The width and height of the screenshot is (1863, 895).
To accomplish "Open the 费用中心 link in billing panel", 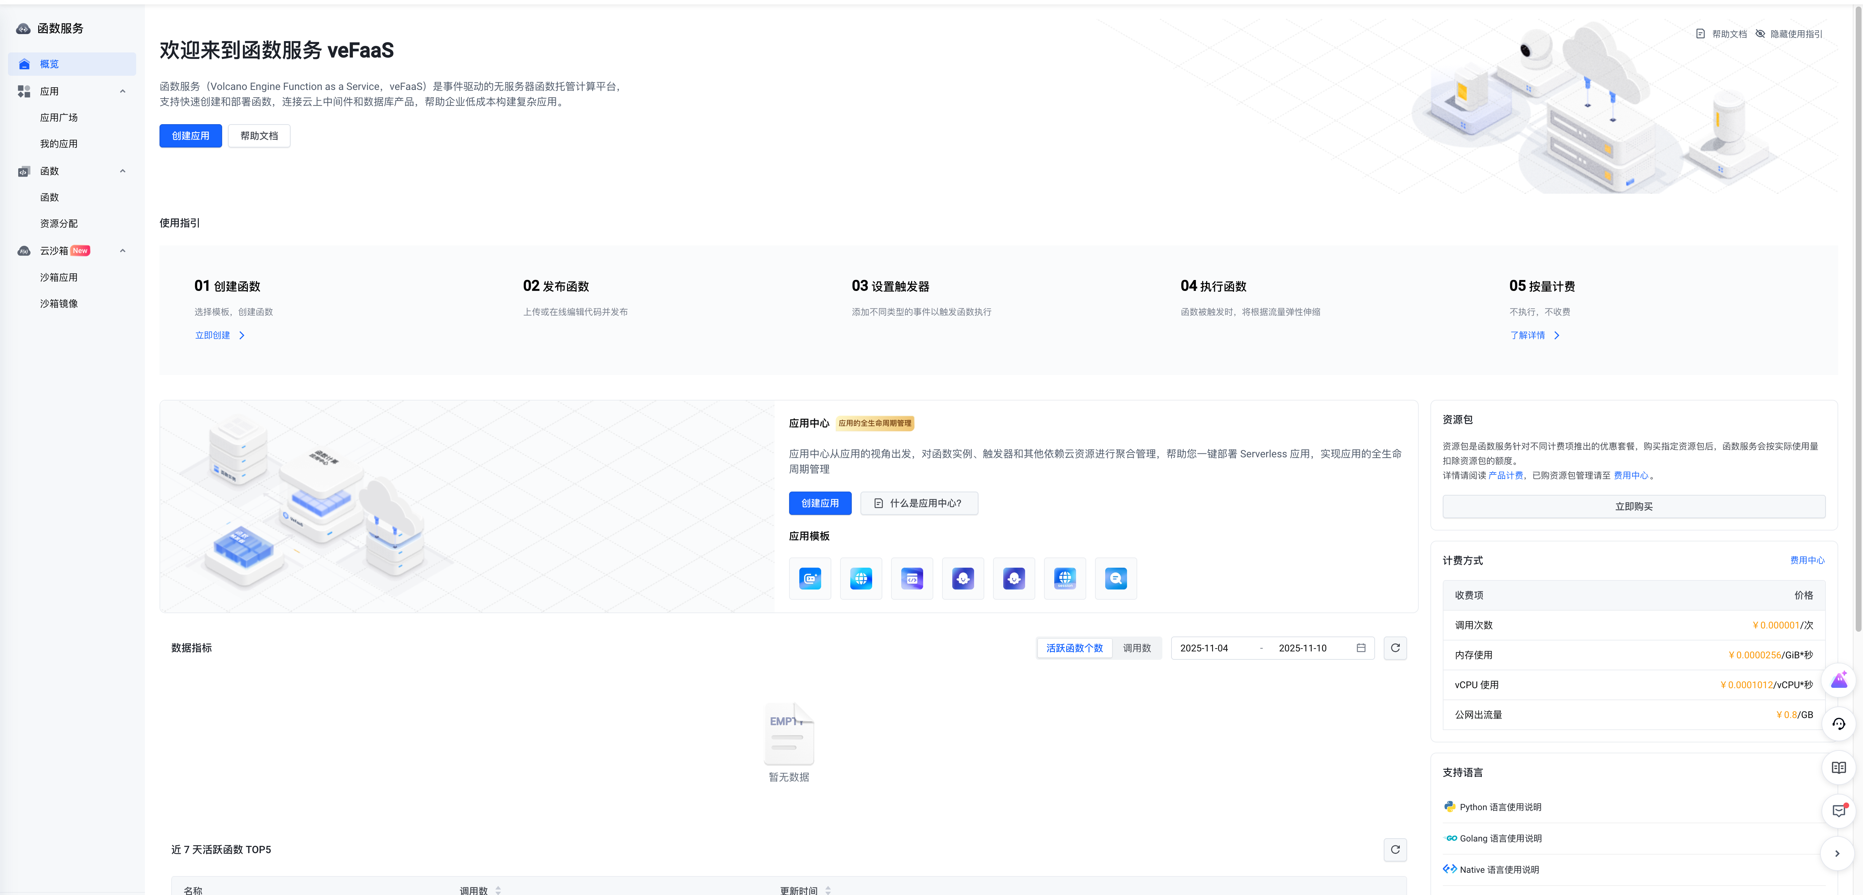I will coord(1807,560).
